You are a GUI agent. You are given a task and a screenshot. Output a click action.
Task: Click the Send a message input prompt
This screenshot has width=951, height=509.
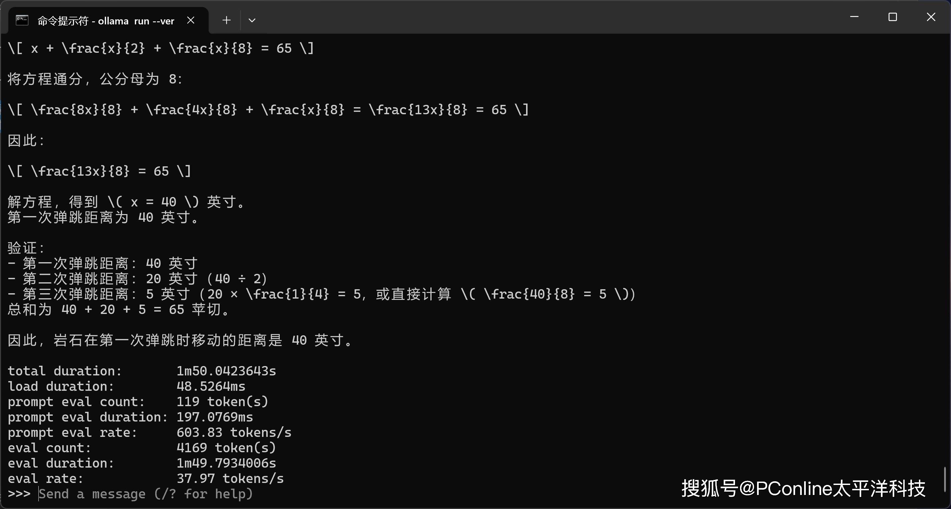[x=146, y=494]
